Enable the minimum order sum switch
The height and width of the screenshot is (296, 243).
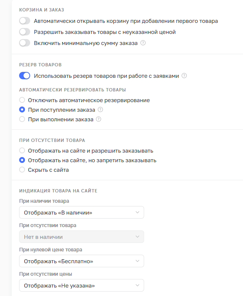(24, 43)
